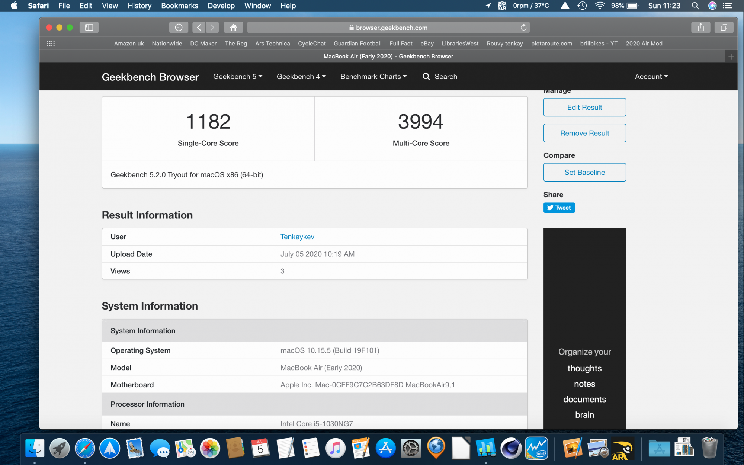The image size is (744, 465).
Task: Open Time Machine menu bar icon
Action: [582, 6]
